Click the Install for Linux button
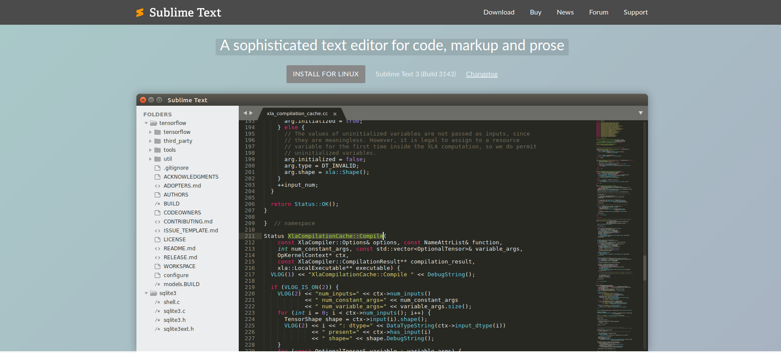This screenshot has height=353, width=781. [326, 74]
